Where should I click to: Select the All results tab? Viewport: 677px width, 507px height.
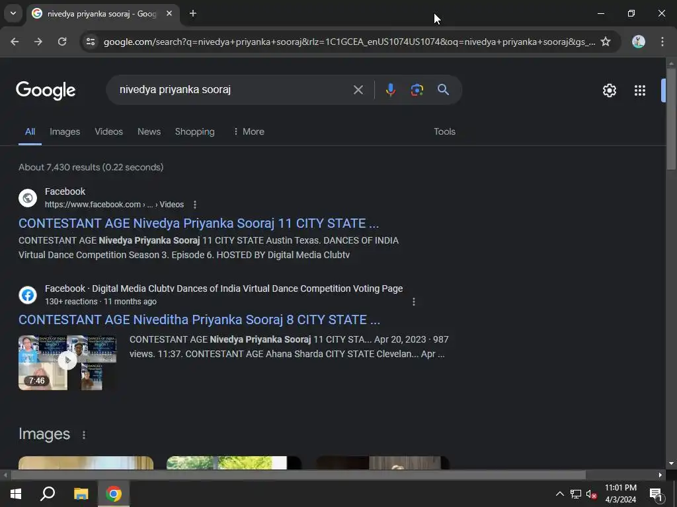pos(30,131)
